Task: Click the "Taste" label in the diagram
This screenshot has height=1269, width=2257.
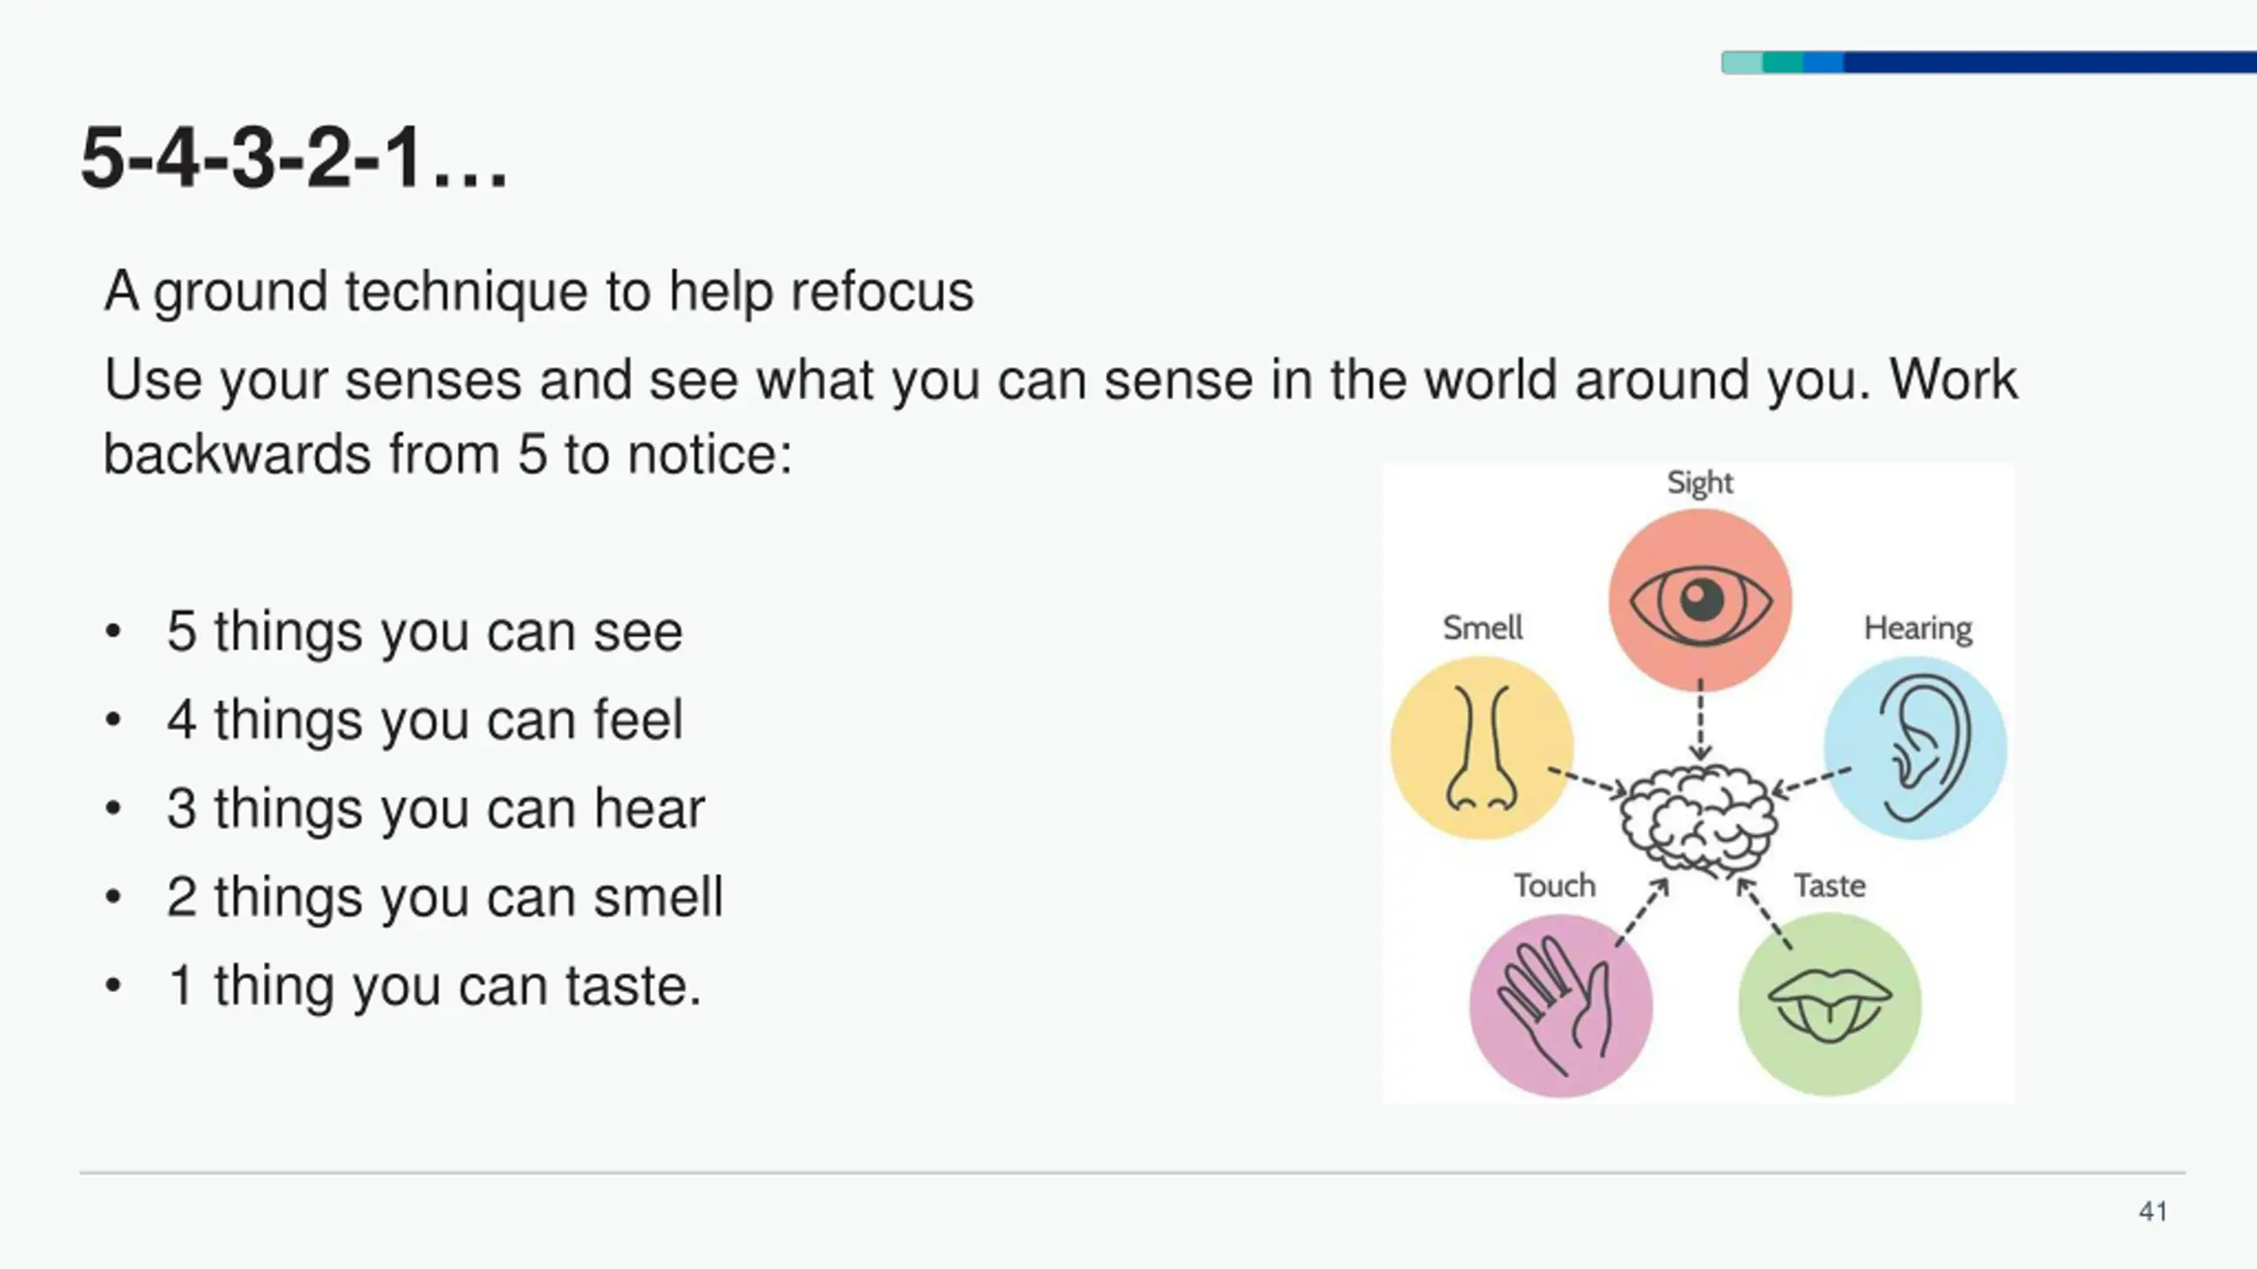Action: (x=1830, y=886)
